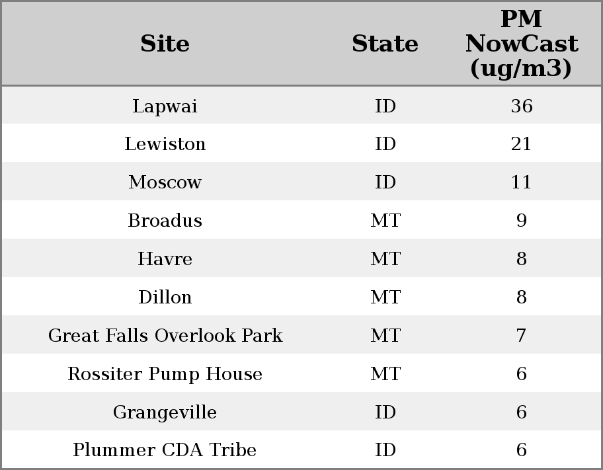This screenshot has width=603, height=470.
Task: Select the ID state cell for Grangeville
Action: tap(385, 412)
